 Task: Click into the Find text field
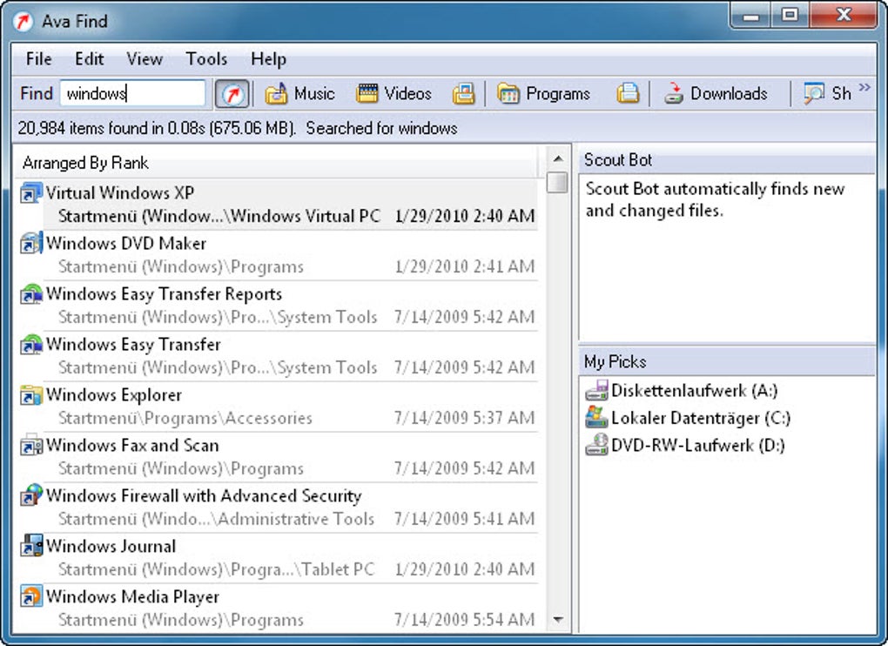[132, 93]
